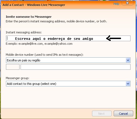
Task: Click the 'Instant messaging address:' label
Action: coord(24,32)
